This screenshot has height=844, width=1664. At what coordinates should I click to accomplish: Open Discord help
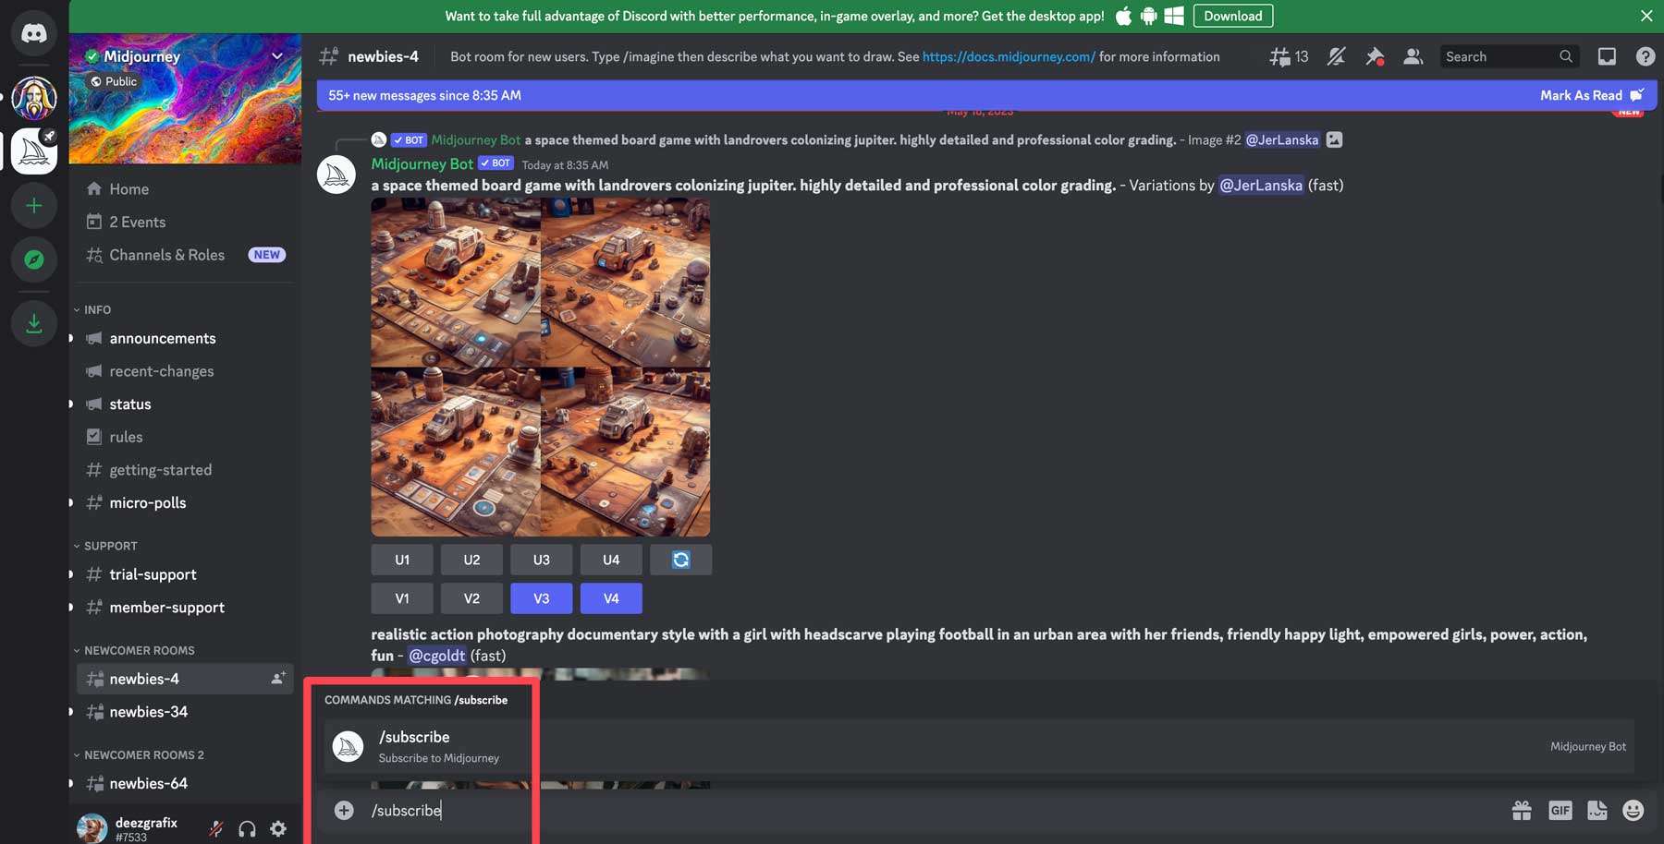click(1646, 56)
